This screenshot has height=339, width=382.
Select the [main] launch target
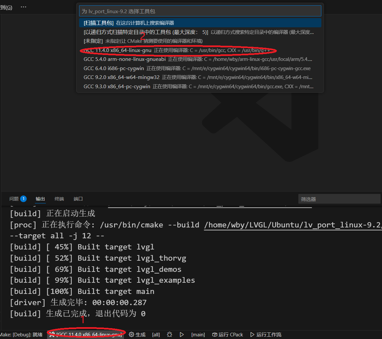click(x=198, y=335)
